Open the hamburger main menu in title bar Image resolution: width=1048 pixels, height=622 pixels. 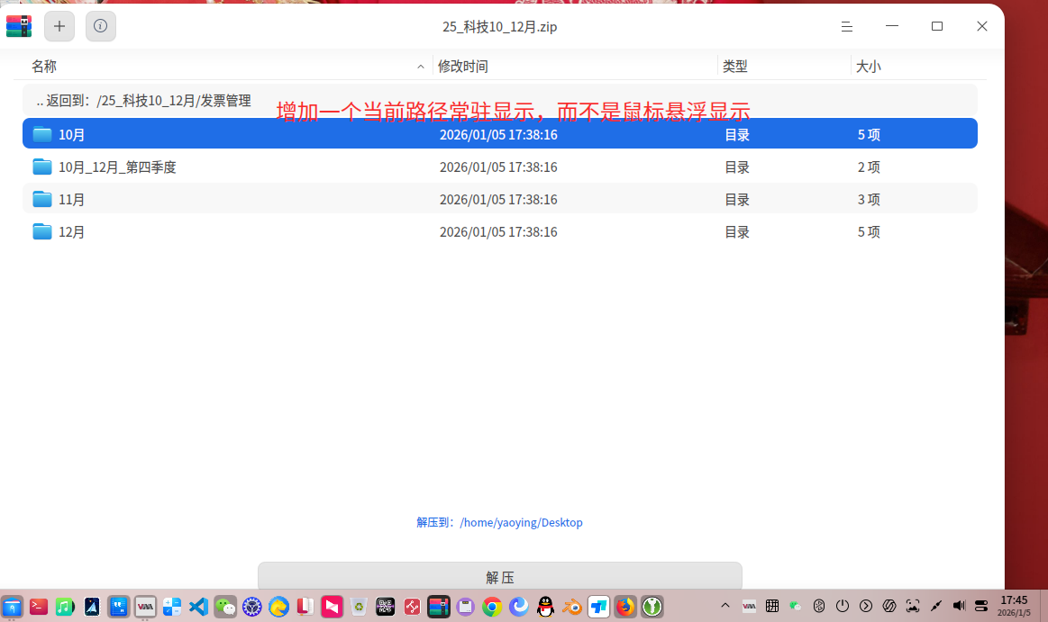pyautogui.click(x=847, y=27)
